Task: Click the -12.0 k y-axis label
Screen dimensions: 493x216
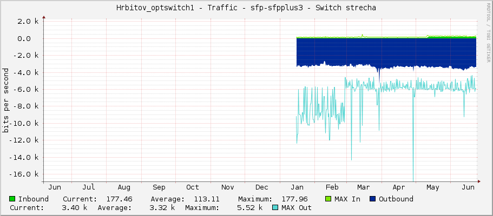Action: click(x=24, y=140)
